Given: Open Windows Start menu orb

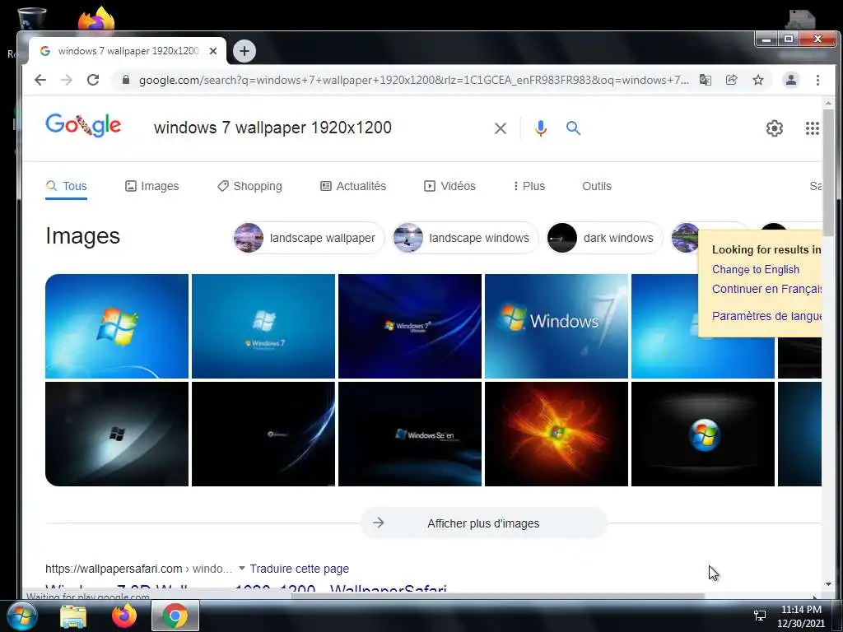Looking at the screenshot, I should 22,616.
